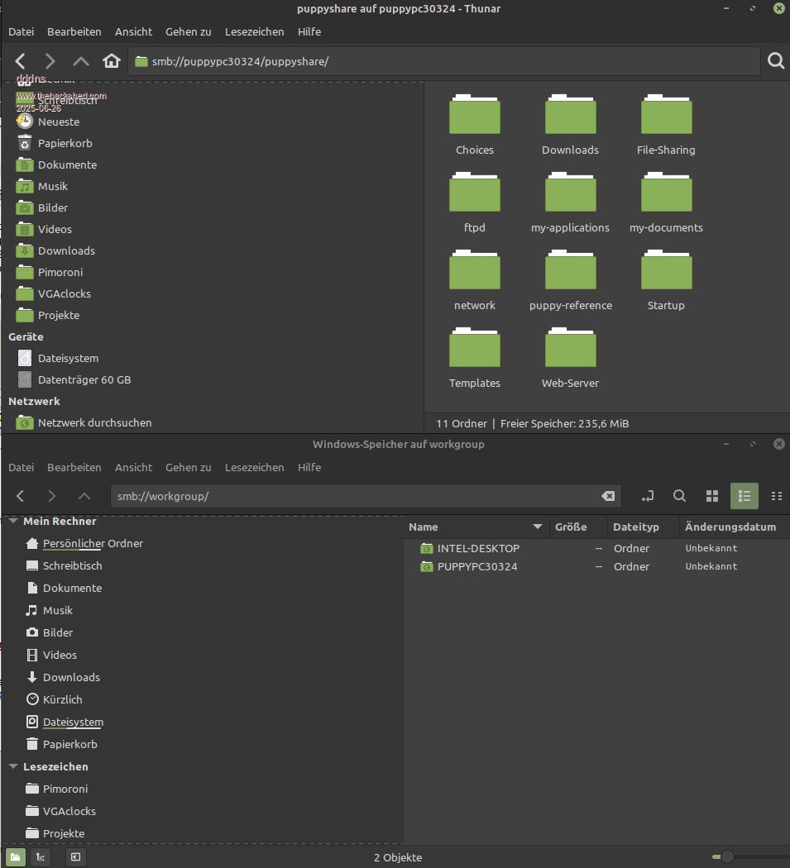Viewport: 790px width, 868px height.
Task: Switch to icon grid view
Action: point(712,496)
